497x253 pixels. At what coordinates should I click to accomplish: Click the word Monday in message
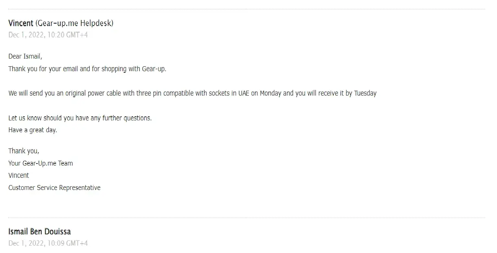click(x=270, y=93)
